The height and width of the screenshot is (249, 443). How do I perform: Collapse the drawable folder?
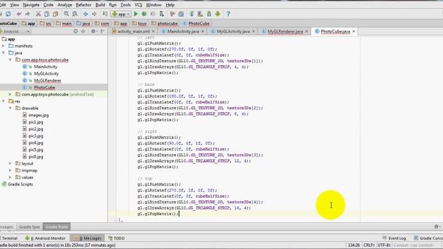point(10,108)
